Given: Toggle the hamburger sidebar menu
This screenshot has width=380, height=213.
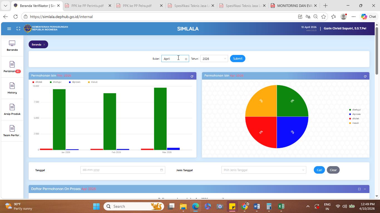Looking at the screenshot, I should click(9, 29).
